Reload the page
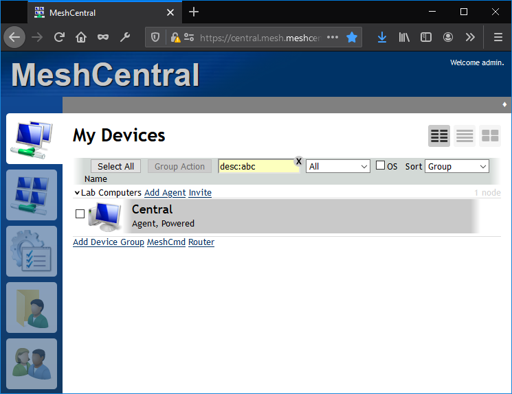The height and width of the screenshot is (394, 512). (x=59, y=37)
